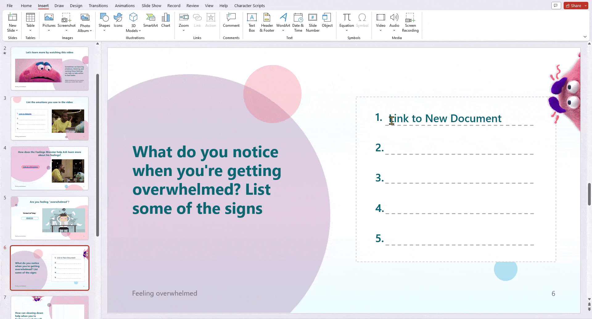
Task: Open the Slide Show menu
Action: [x=151, y=6]
